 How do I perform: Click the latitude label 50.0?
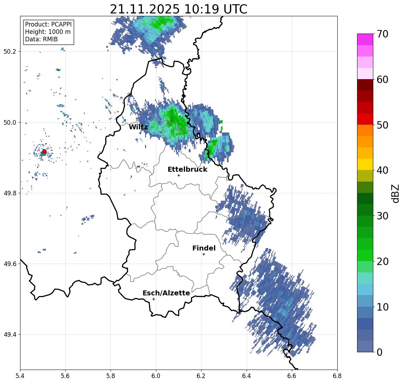click(10, 122)
